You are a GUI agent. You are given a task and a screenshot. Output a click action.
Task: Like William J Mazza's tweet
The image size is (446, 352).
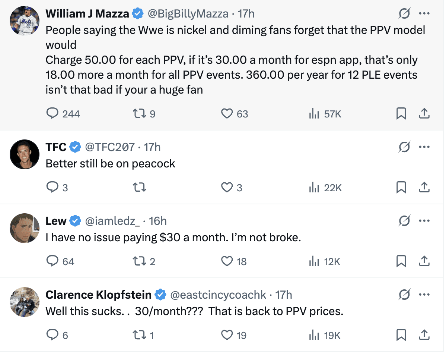[227, 114]
